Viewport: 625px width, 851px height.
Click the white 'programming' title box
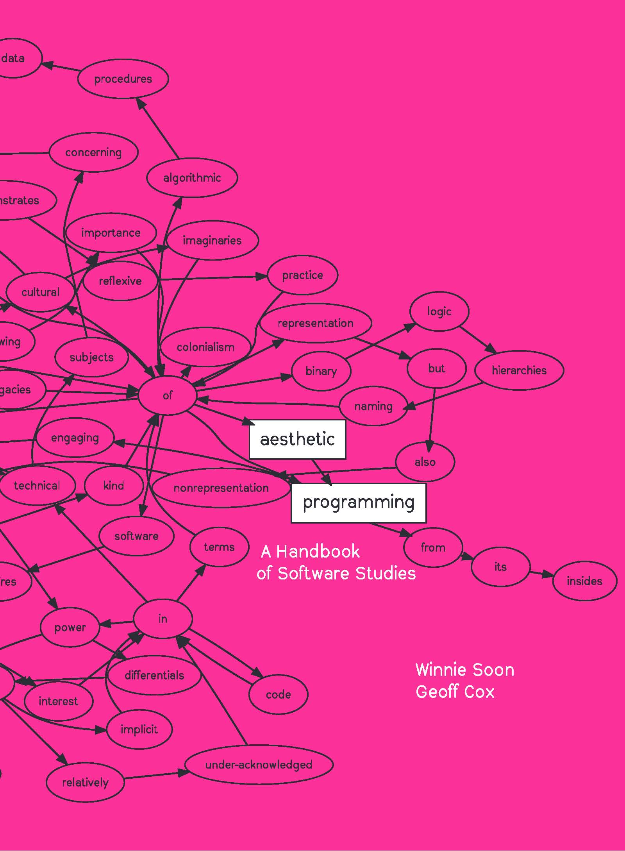point(358,503)
